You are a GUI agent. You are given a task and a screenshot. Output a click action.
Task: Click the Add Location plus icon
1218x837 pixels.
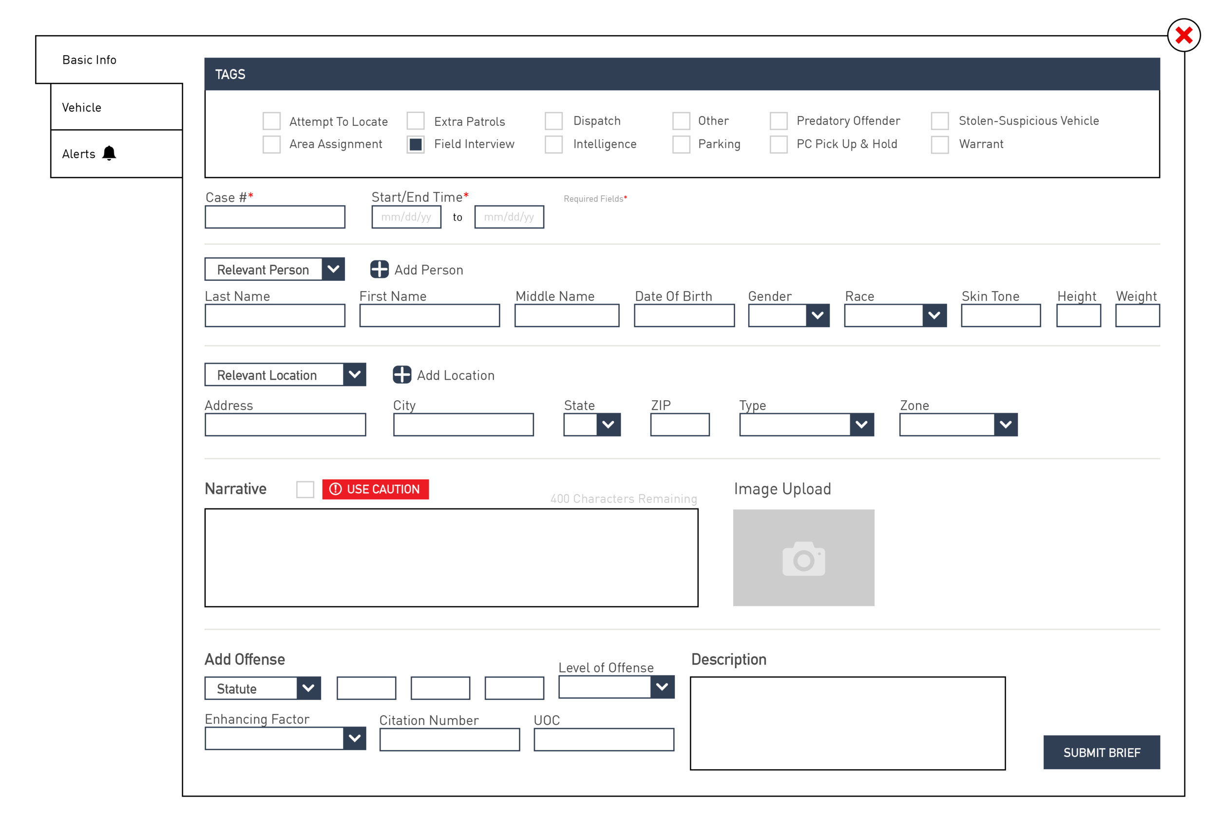(402, 375)
